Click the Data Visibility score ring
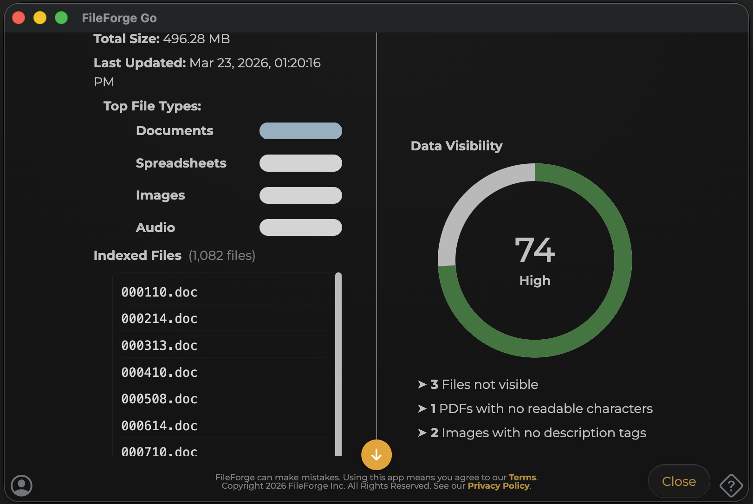The width and height of the screenshot is (753, 504). coord(534,260)
